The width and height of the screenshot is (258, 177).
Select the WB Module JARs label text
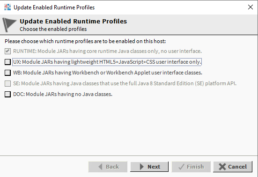tap(108, 73)
